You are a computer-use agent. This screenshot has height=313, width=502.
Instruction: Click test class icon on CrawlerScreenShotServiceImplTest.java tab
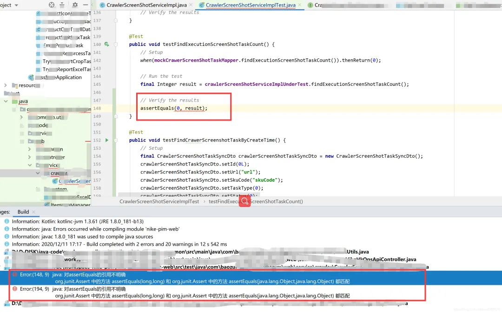coord(202,5)
